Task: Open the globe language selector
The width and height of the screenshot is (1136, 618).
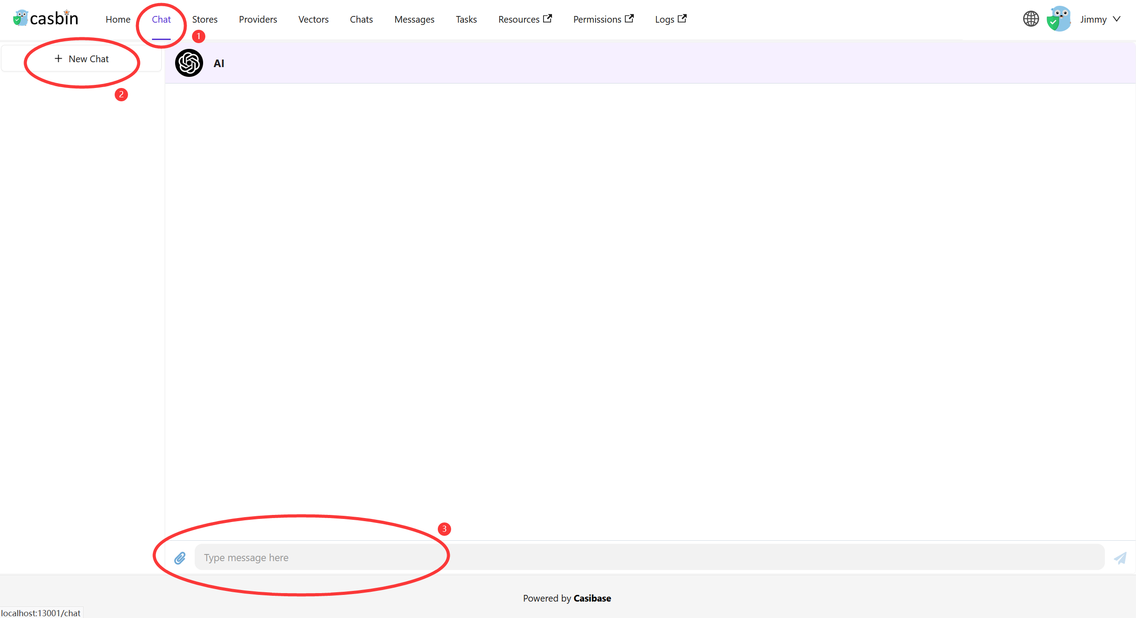Action: pos(1031,19)
